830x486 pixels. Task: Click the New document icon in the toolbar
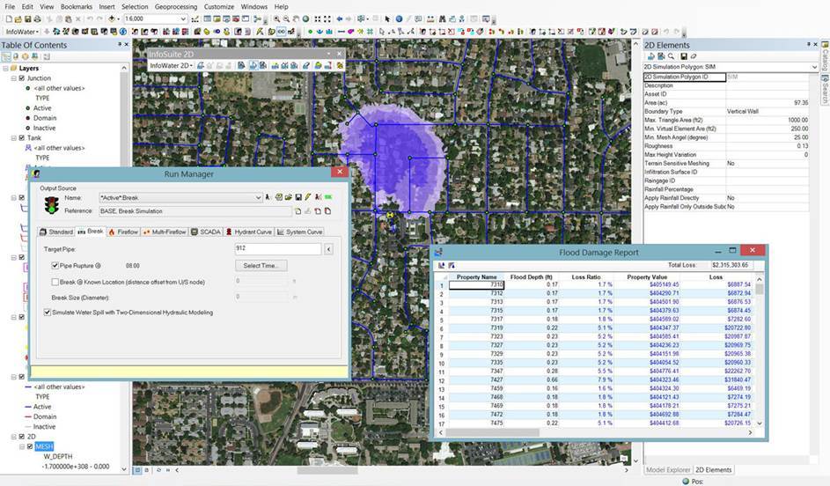9,19
